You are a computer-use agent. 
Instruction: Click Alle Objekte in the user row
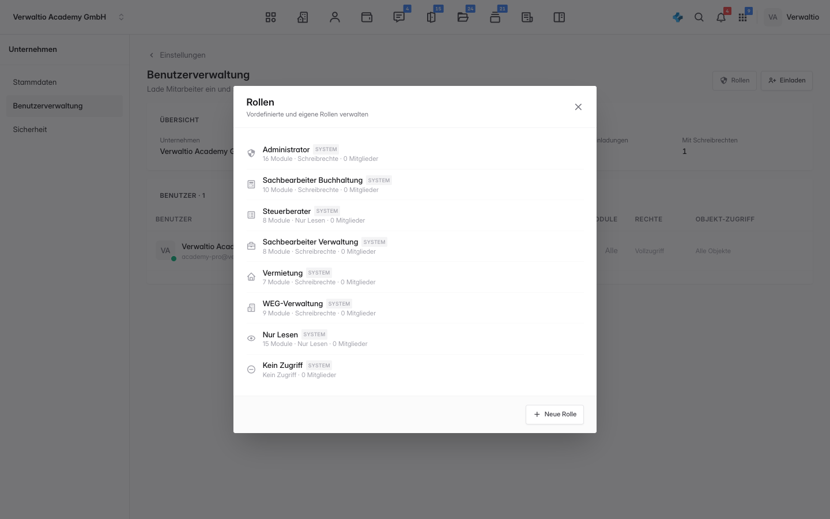pos(713,251)
